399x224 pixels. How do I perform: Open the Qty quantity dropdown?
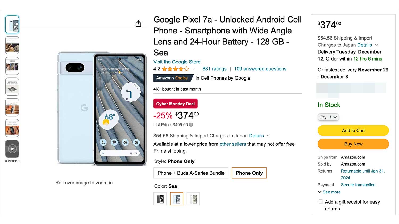point(328,117)
